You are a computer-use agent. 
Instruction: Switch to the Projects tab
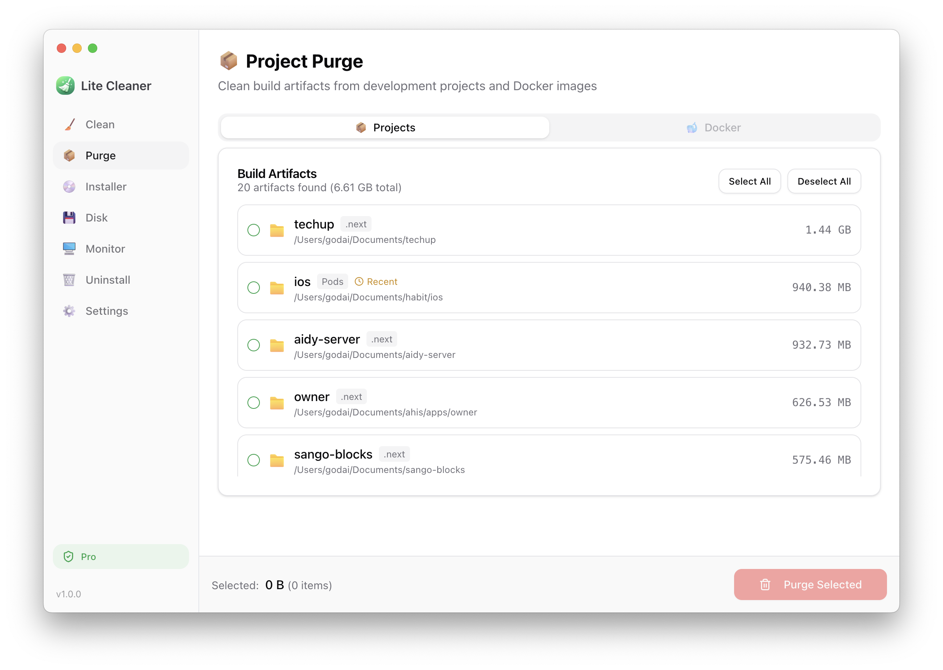point(385,128)
